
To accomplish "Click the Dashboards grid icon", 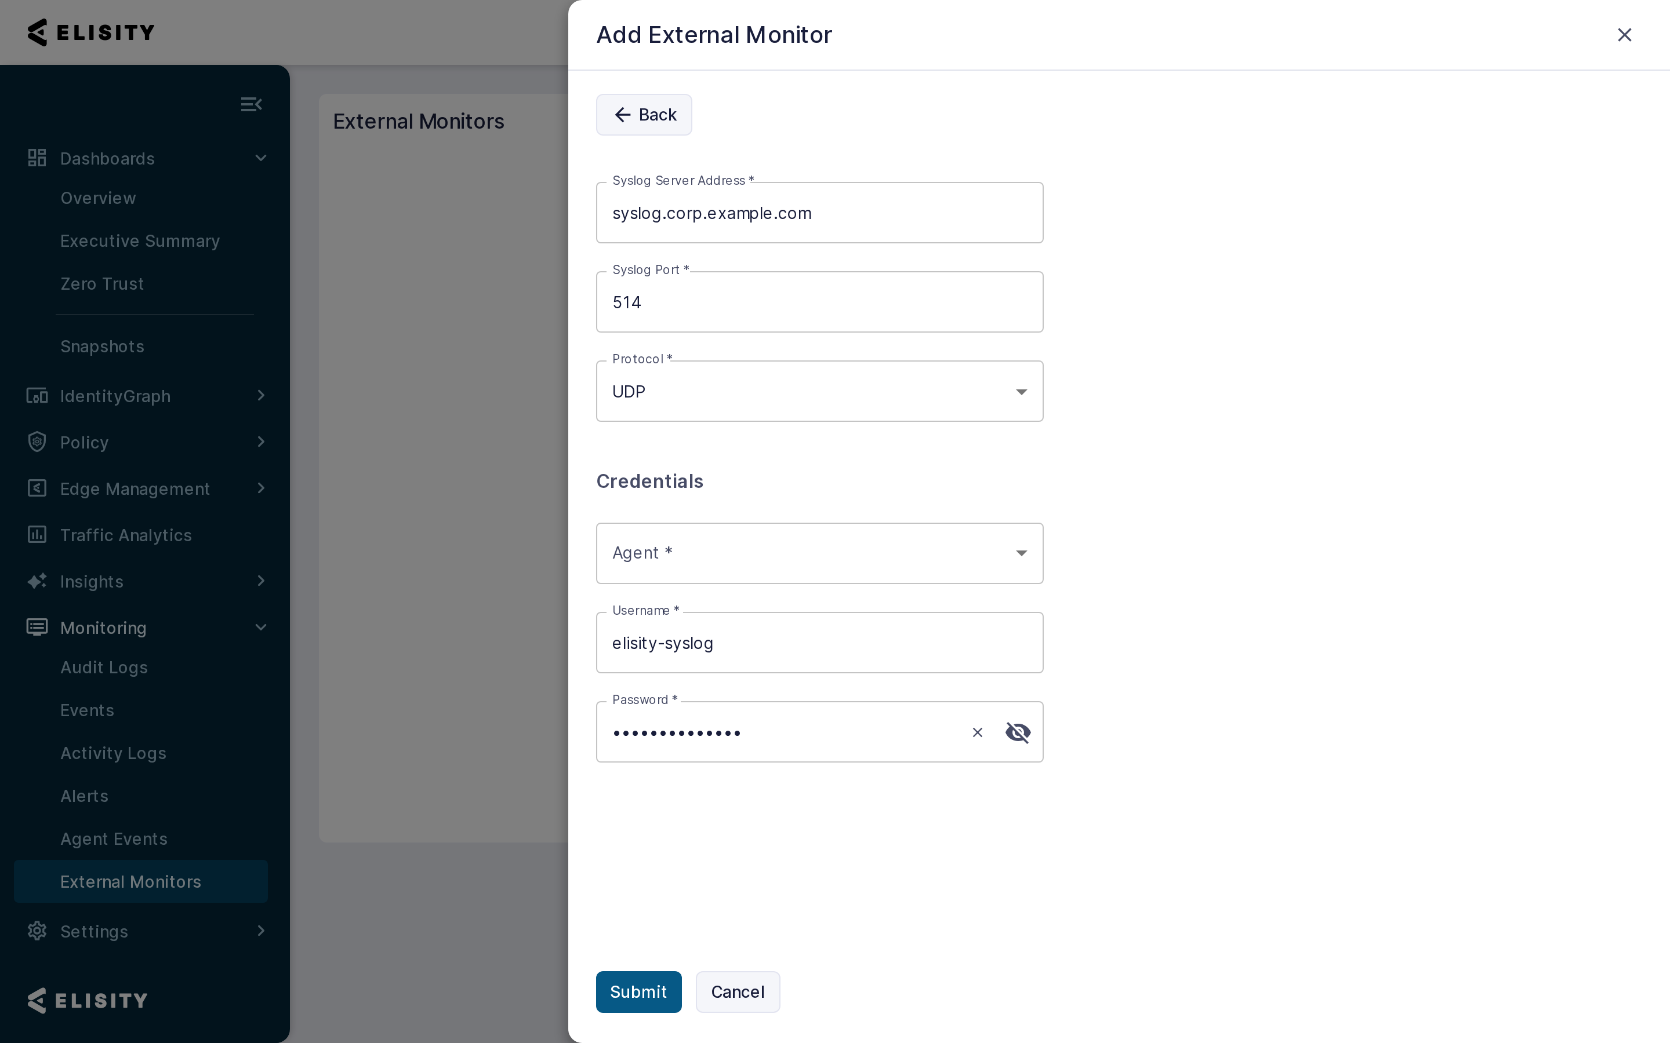I will click(x=37, y=158).
